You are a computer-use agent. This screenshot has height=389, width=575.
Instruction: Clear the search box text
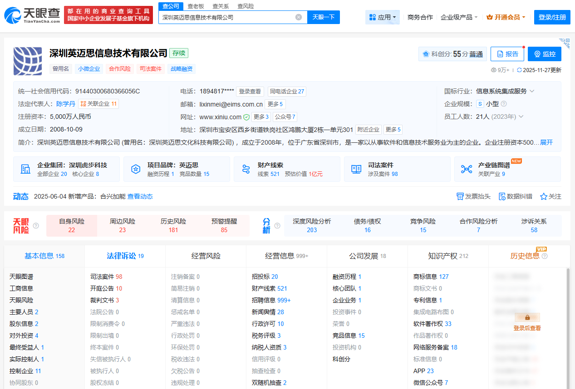click(299, 17)
